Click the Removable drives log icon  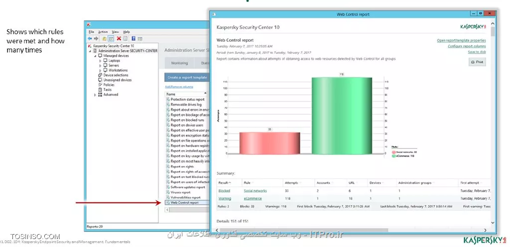(168, 104)
